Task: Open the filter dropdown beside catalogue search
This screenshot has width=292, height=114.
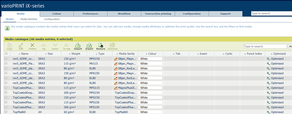Action: (x=290, y=47)
